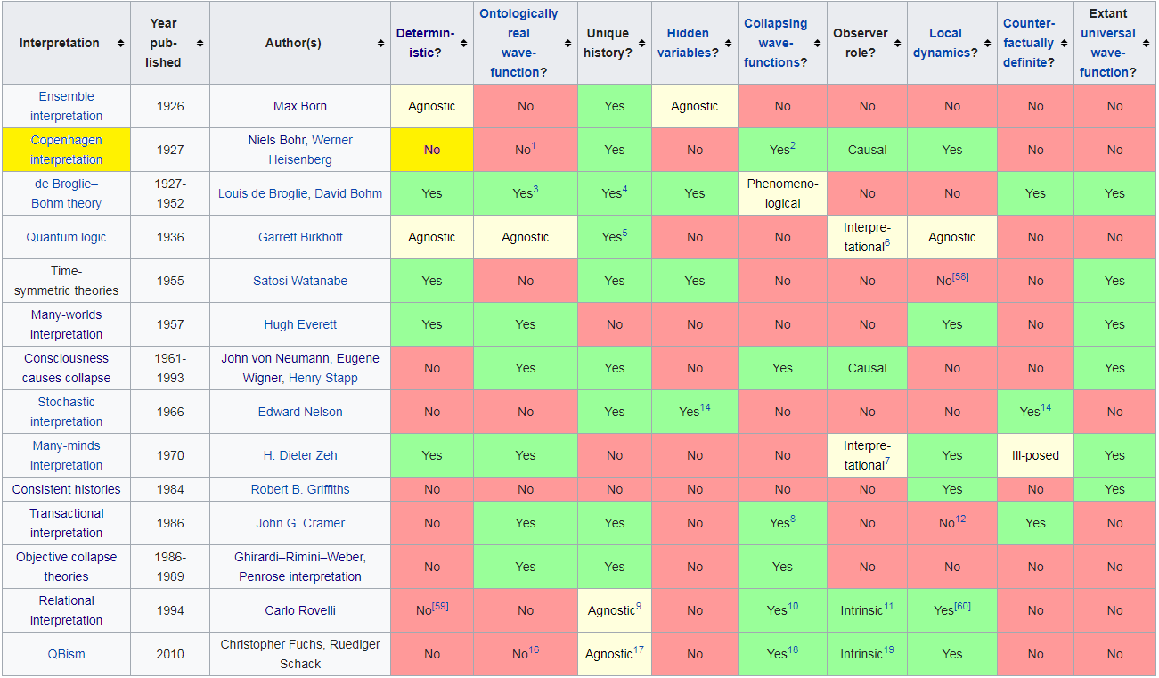Sort by Collapsing wavefunctions column arrows
The height and width of the screenshot is (678, 1159).
pyautogui.click(x=816, y=44)
